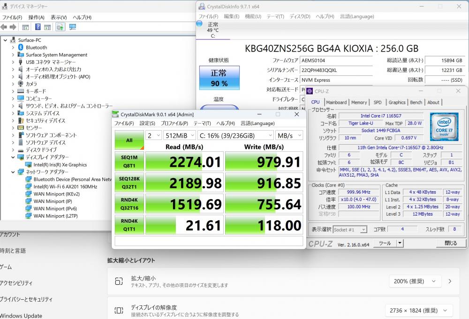Image resolution: width=469 pixels, height=319 pixels.
Task: Open 表示(V) menu in Device Manager
Action: [59, 17]
